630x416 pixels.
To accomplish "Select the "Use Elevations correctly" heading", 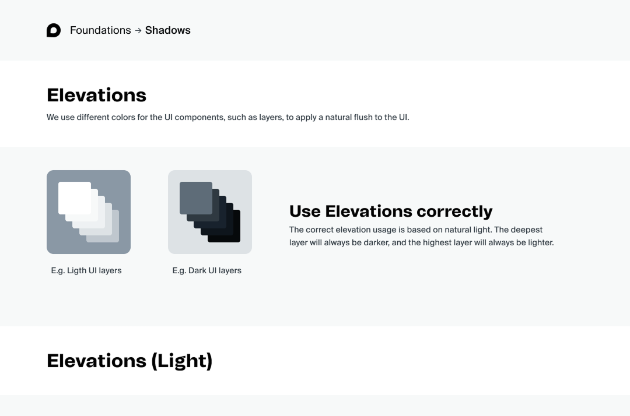I will pos(391,211).
